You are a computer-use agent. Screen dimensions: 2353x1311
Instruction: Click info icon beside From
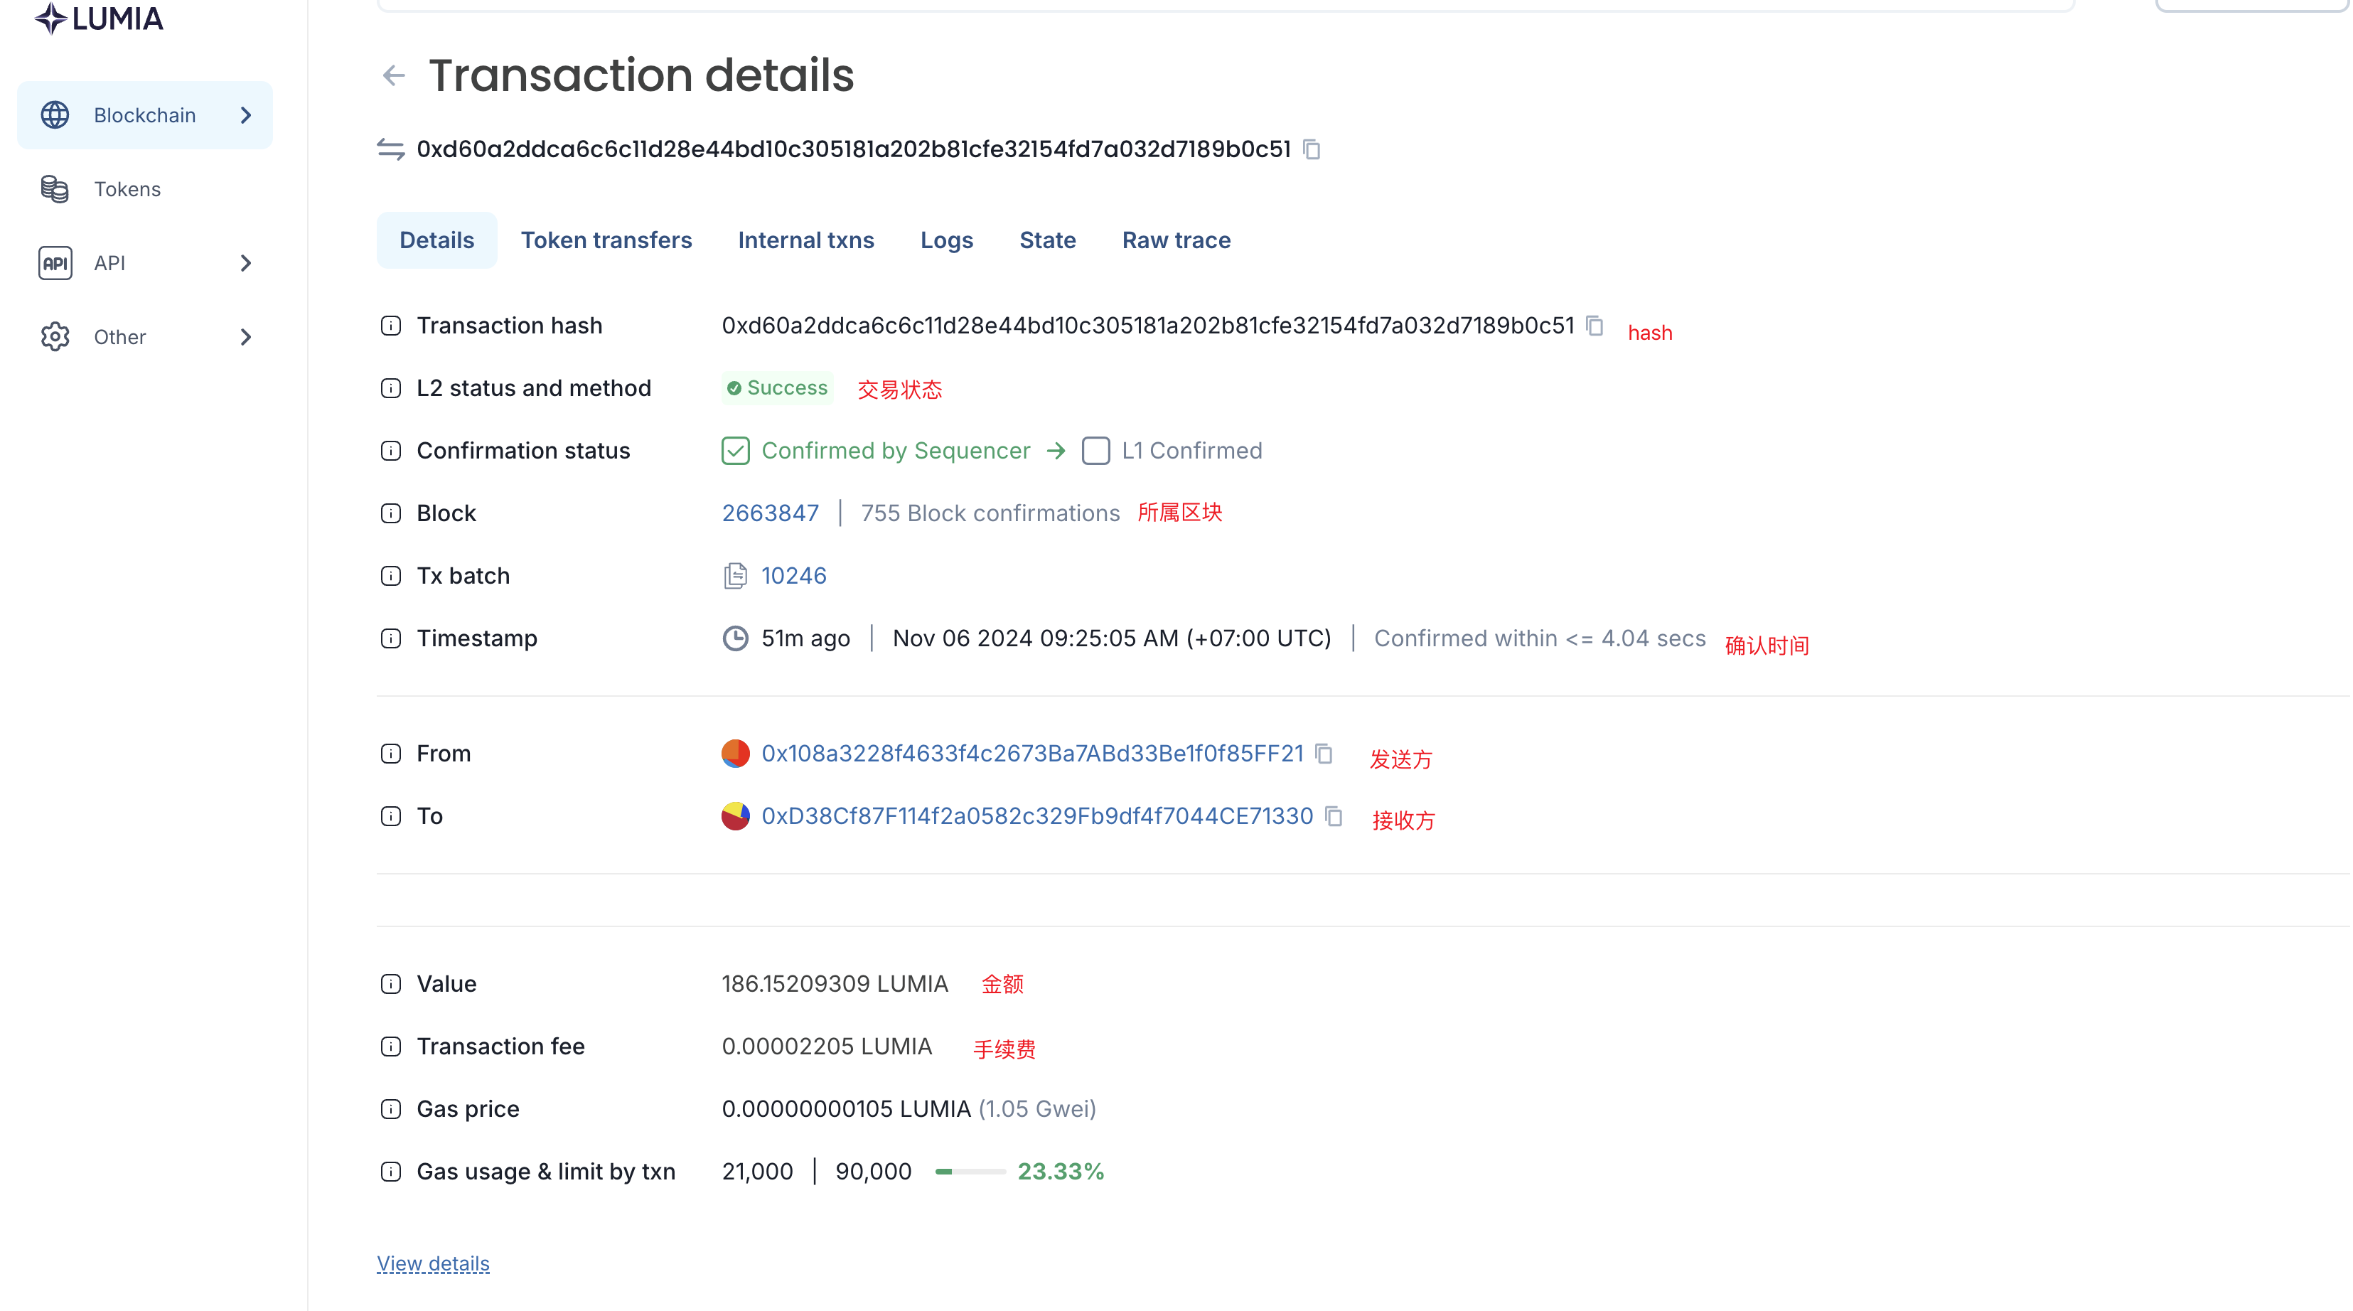391,754
